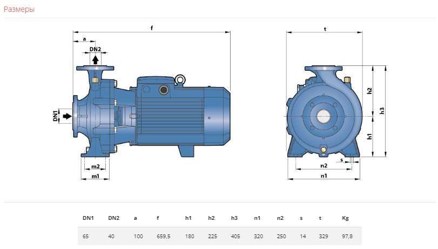
Task: Click the 'a' dimension label
Action: point(84,39)
